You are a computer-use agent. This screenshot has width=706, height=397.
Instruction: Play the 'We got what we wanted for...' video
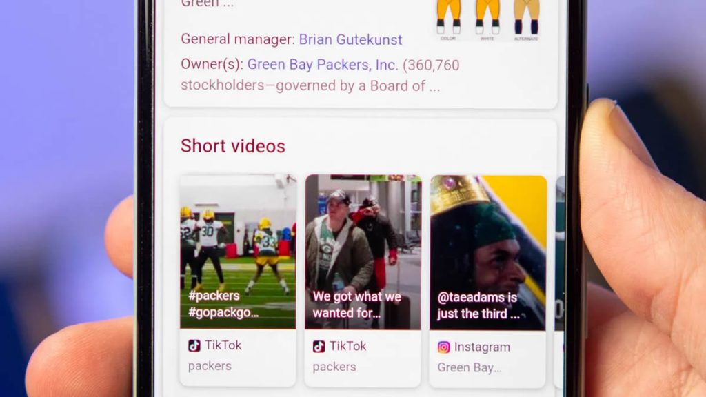pos(363,252)
